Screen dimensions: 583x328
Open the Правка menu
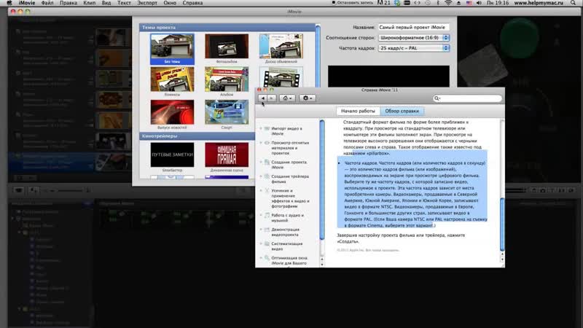click(69, 3)
